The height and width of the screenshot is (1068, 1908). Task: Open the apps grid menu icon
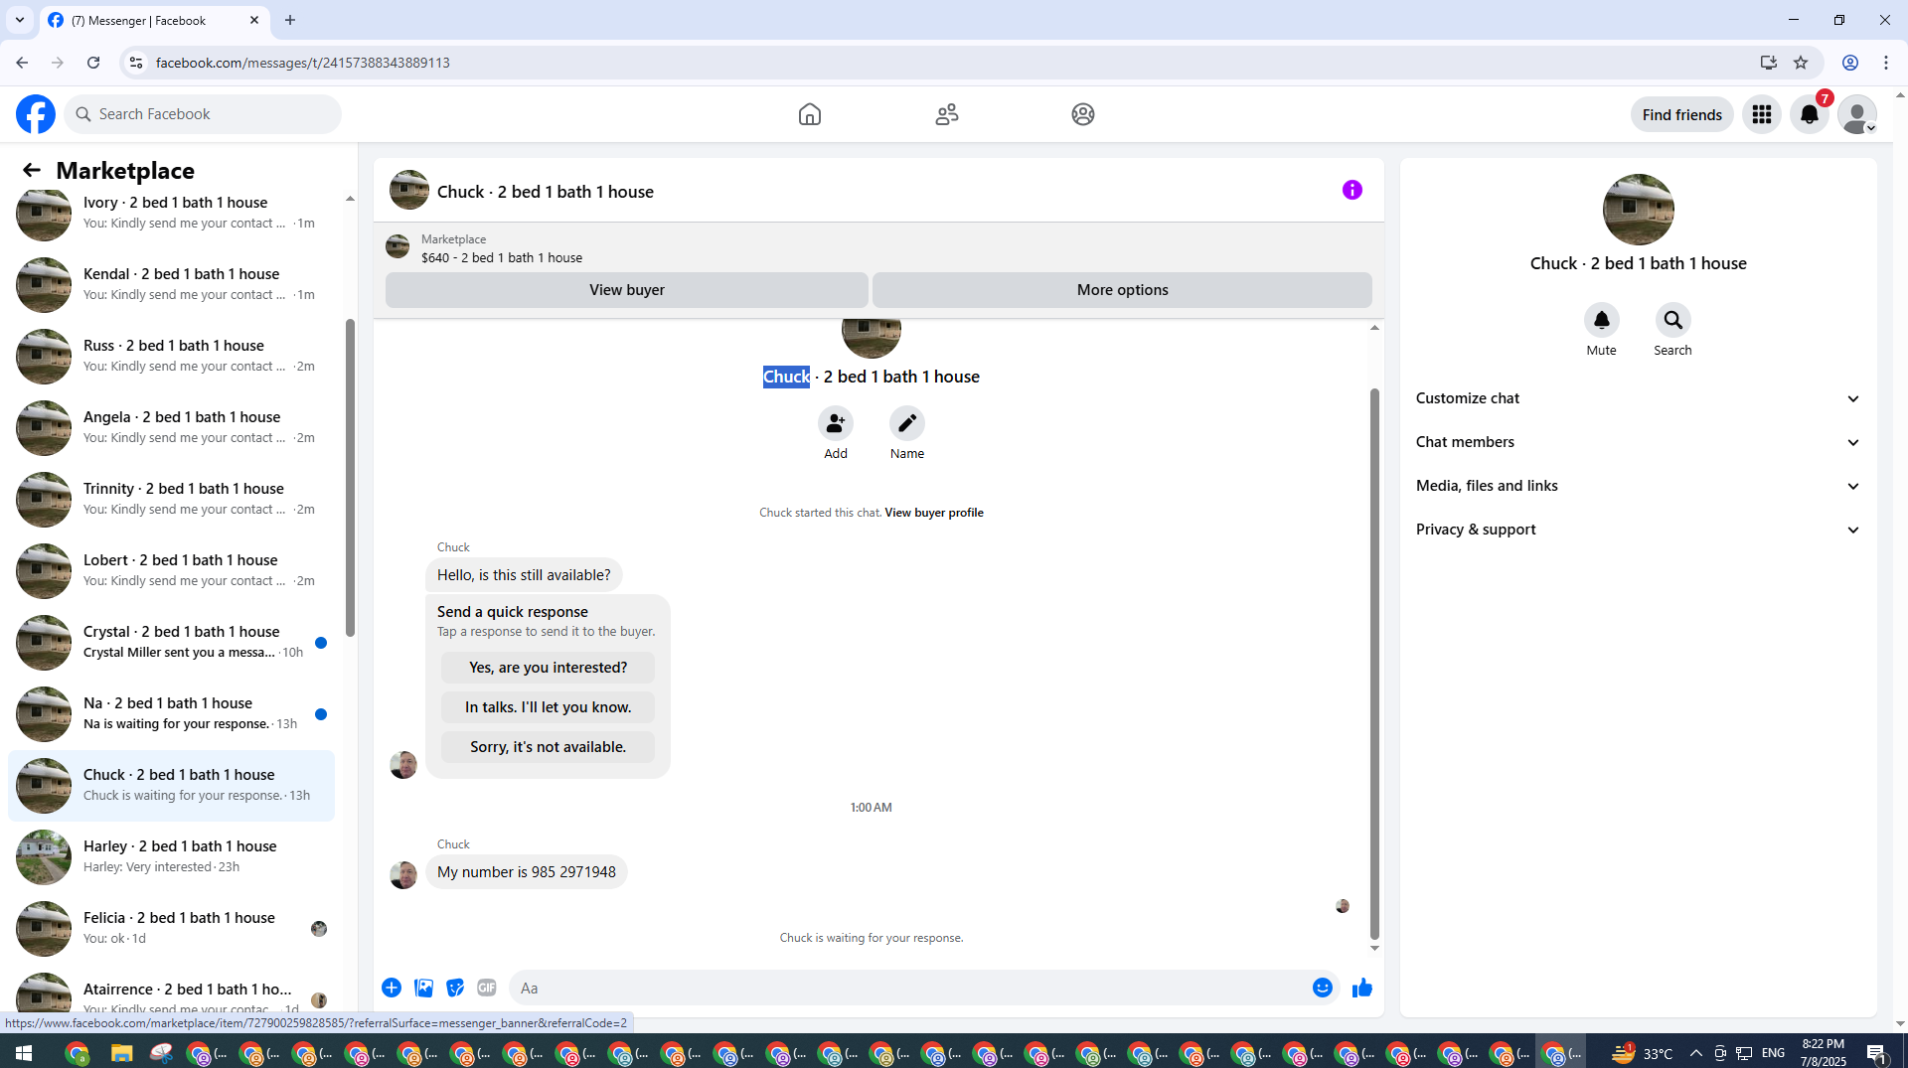point(1762,114)
